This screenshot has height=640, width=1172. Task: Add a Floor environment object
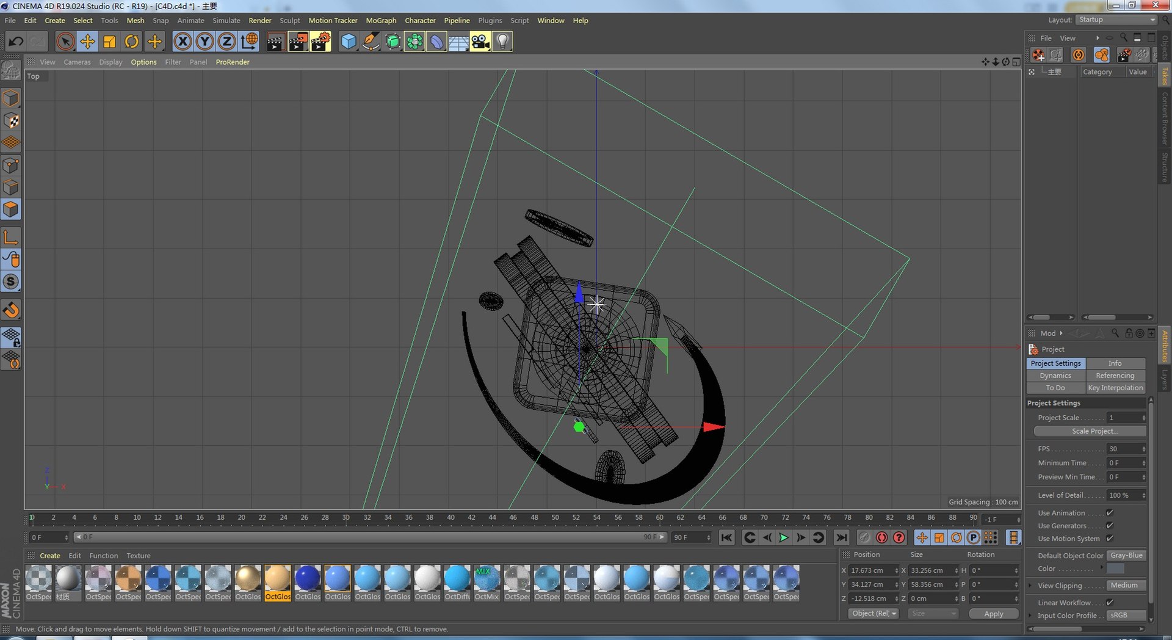[x=458, y=42]
